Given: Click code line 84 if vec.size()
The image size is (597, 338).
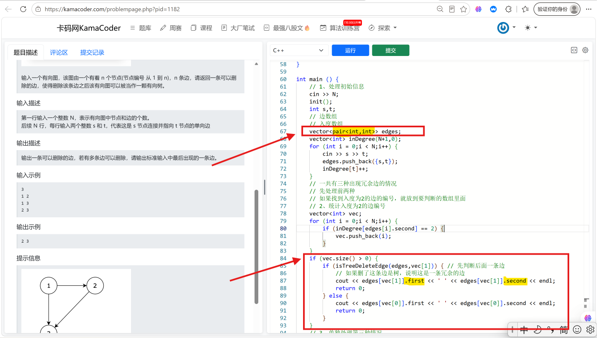Looking at the screenshot, I should (344, 258).
